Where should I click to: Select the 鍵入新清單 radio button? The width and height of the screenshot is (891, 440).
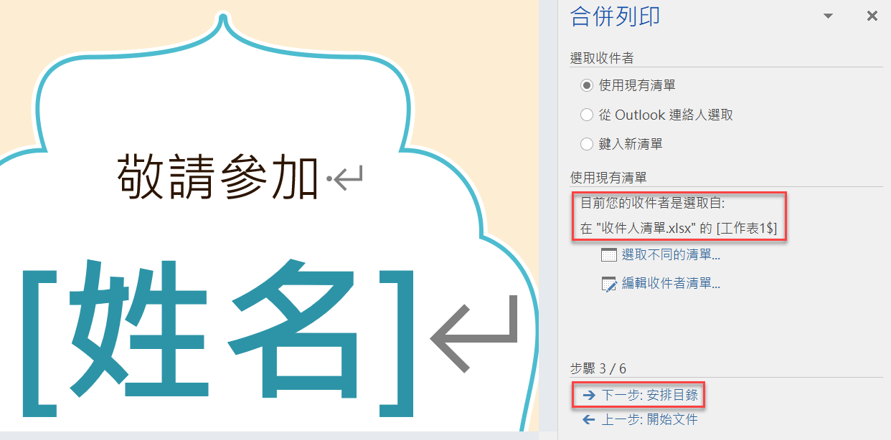click(587, 144)
